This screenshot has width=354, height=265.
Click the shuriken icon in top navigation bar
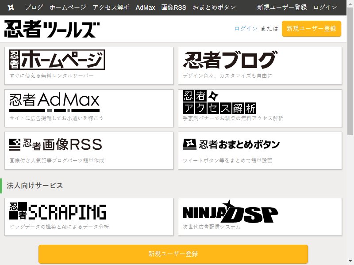click(11, 8)
